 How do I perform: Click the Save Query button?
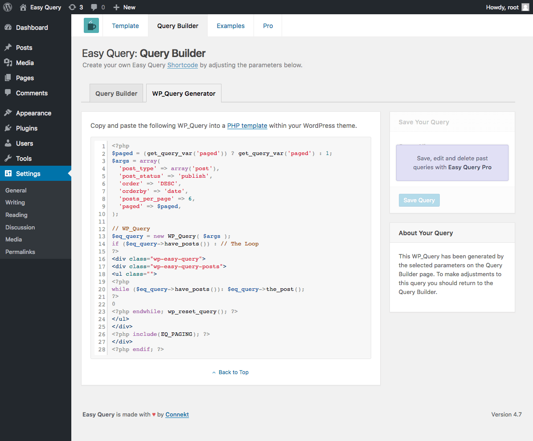419,200
